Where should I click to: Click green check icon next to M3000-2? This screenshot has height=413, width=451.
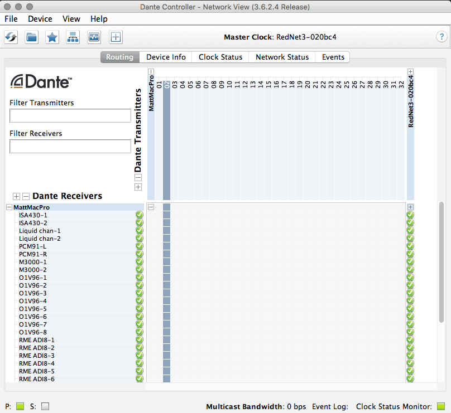click(x=140, y=269)
